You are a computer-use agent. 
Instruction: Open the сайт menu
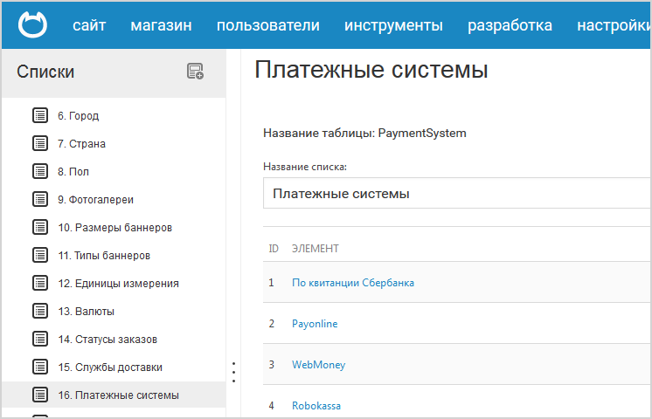click(x=89, y=25)
